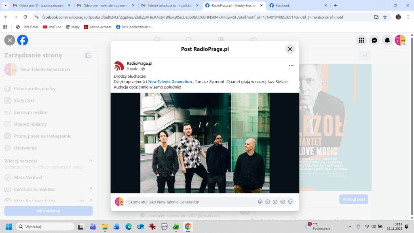The width and height of the screenshot is (414, 233).
Task: Follow the New Talents Generation mention link
Action: click(170, 82)
